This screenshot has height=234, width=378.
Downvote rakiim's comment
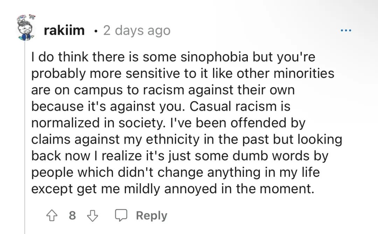pyautogui.click(x=92, y=215)
